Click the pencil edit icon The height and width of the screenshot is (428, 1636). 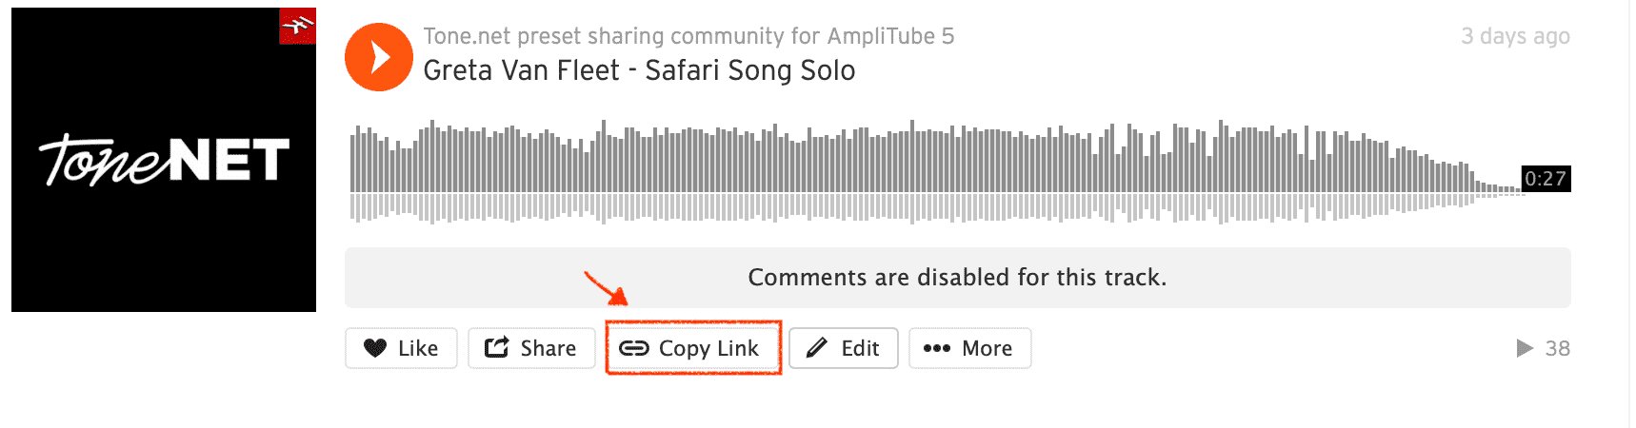[x=817, y=348]
